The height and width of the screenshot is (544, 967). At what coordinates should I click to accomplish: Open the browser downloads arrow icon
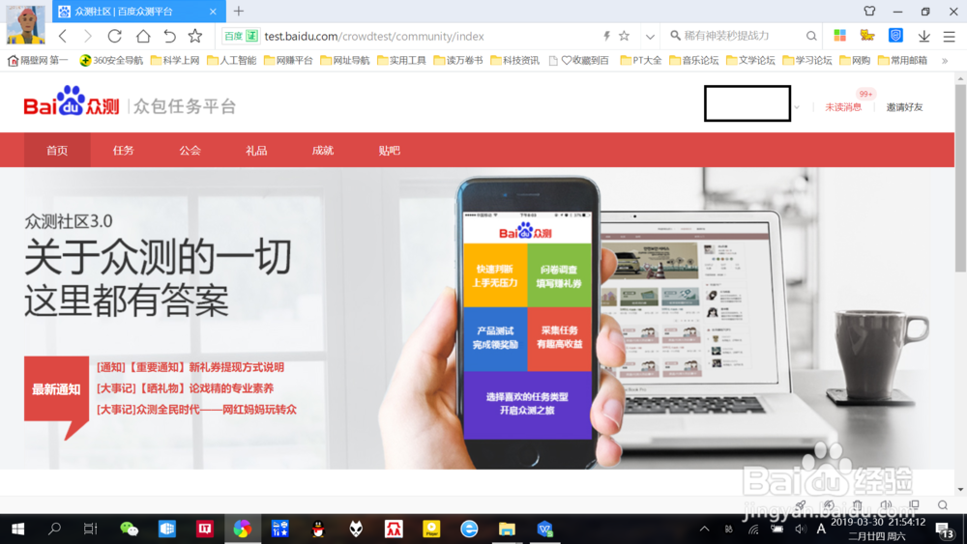pyautogui.click(x=923, y=37)
